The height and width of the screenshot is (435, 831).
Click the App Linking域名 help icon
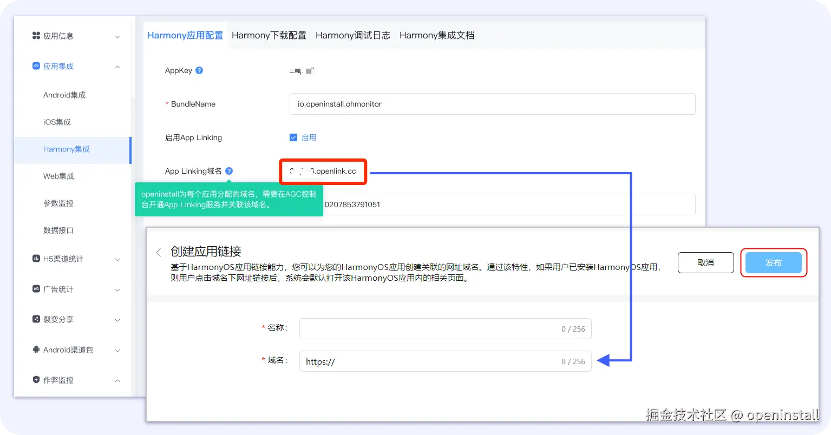(x=229, y=171)
